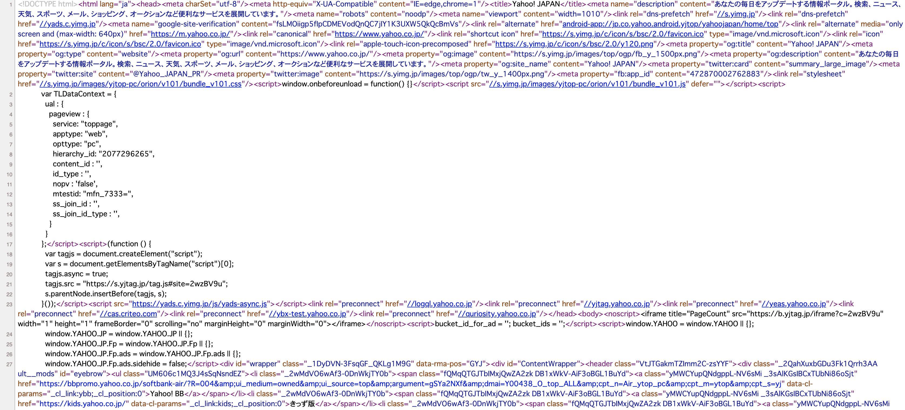The width and height of the screenshot is (905, 410).
Task: Follow the https://m.yahoo.co.jp/ link
Action: [x=190, y=34]
